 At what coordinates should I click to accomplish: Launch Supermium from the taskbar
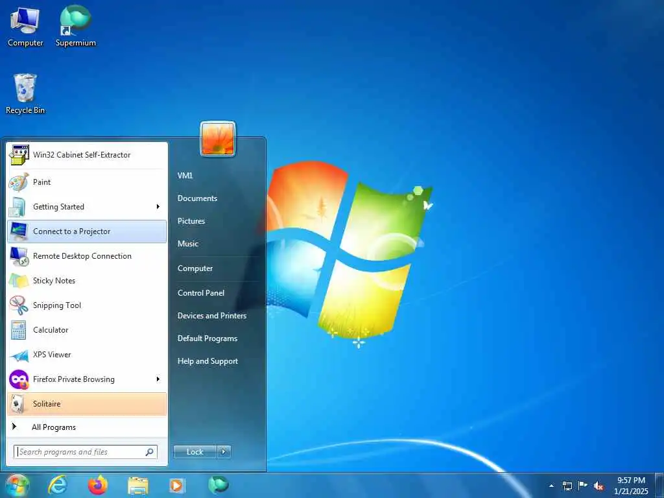[x=218, y=485]
